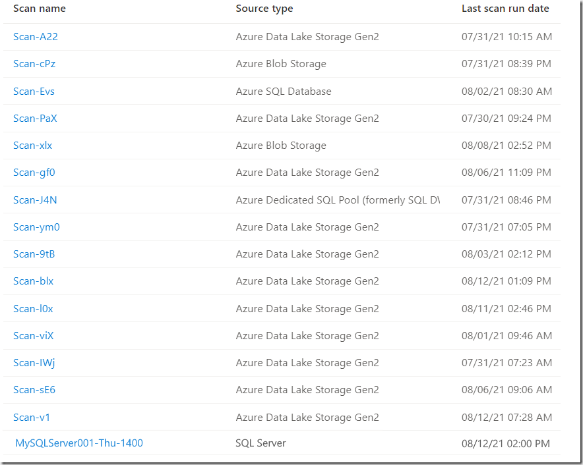Sort by the Source type column header
Image resolution: width=583 pixels, height=465 pixels.
coord(264,9)
